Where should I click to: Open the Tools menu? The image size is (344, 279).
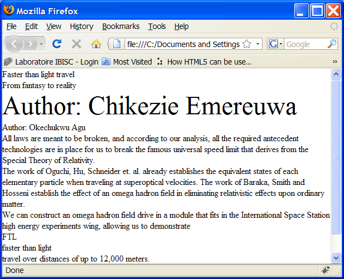157,26
